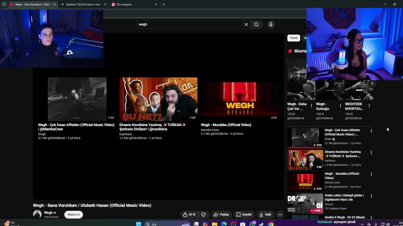This screenshot has width=403, height=226.
Task: Play Wegh - Murabba end-screen thumbnail
Action: click(240, 99)
